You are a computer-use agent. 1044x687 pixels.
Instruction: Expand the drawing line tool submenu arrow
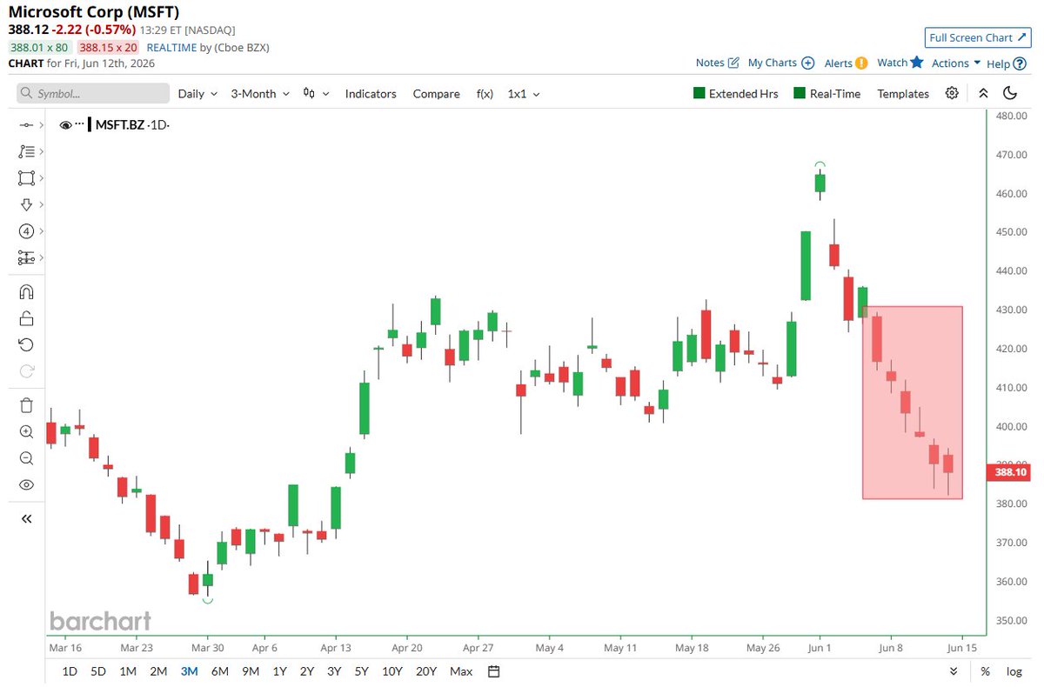tap(42, 125)
